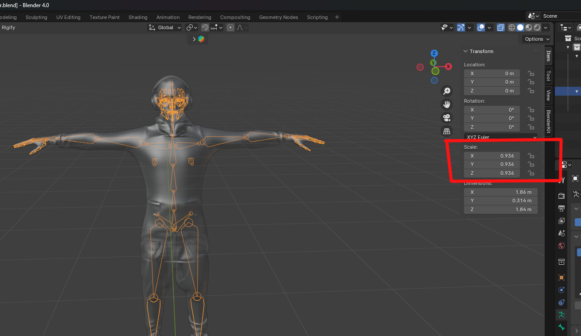This screenshot has height=336, width=581.
Task: Toggle show gizmo button
Action: pos(461,27)
